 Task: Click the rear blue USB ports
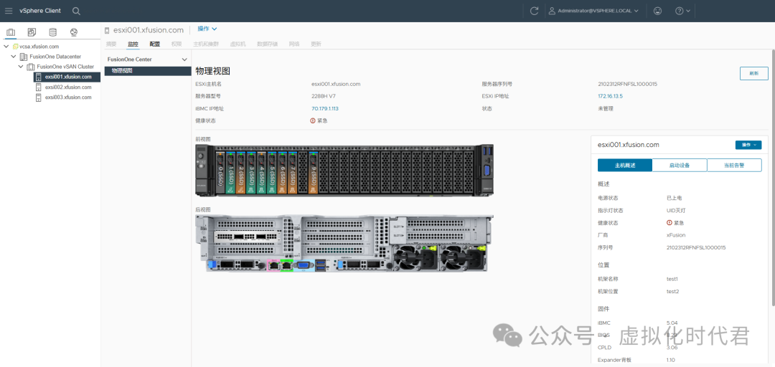pyautogui.click(x=320, y=265)
